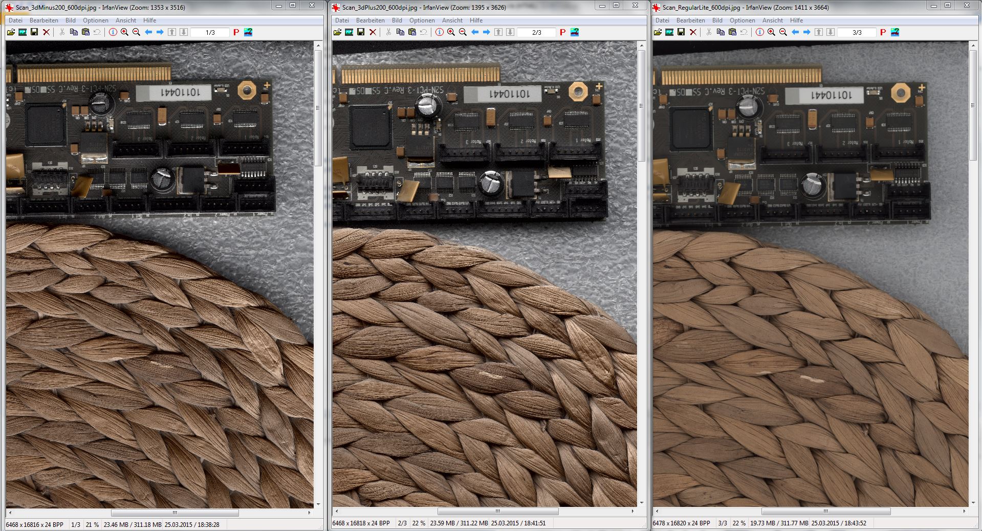Viewport: 982px width, 531px height.
Task: Click vertical scrollbar thumb in Scan_RegularLite window
Action: point(973,105)
